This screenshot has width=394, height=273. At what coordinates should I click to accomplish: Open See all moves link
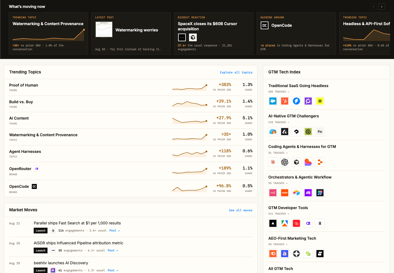coord(241,210)
